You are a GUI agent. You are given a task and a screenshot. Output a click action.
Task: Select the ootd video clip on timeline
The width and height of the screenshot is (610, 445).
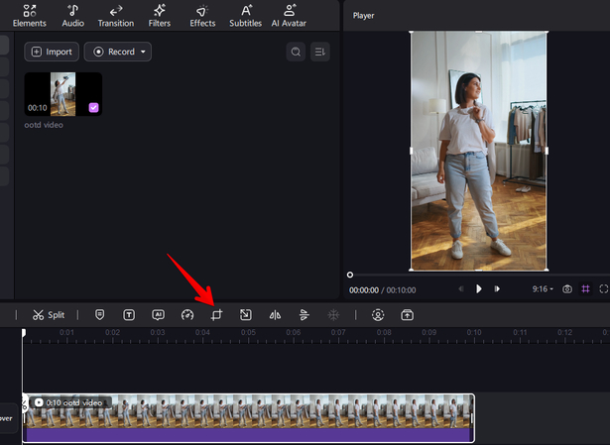248,416
